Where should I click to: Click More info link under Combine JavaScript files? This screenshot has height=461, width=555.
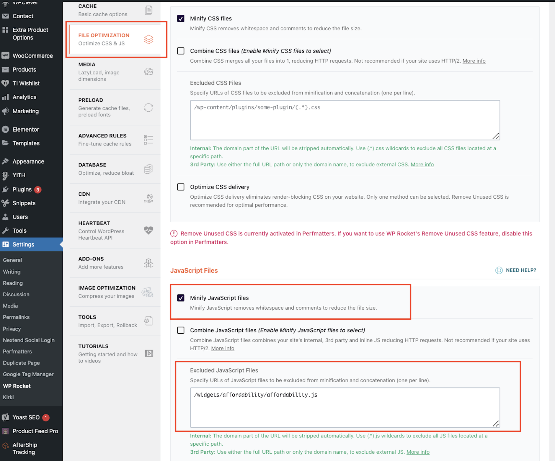coord(223,348)
